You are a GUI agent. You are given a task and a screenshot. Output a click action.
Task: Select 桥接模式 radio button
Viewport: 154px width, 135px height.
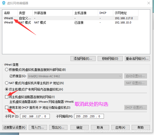[x=7, y=70]
